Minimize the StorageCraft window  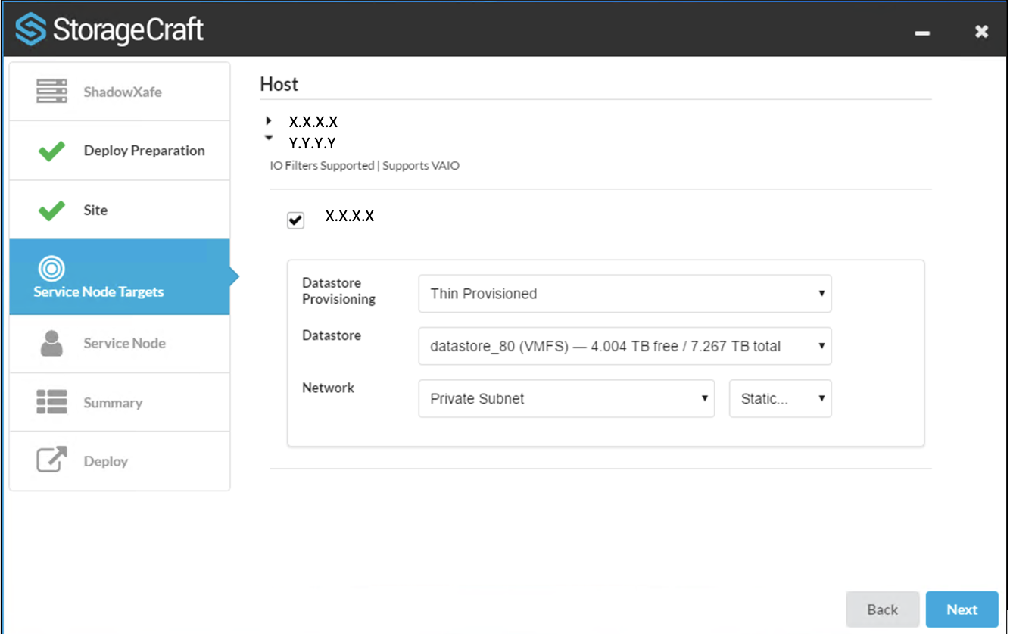(921, 33)
